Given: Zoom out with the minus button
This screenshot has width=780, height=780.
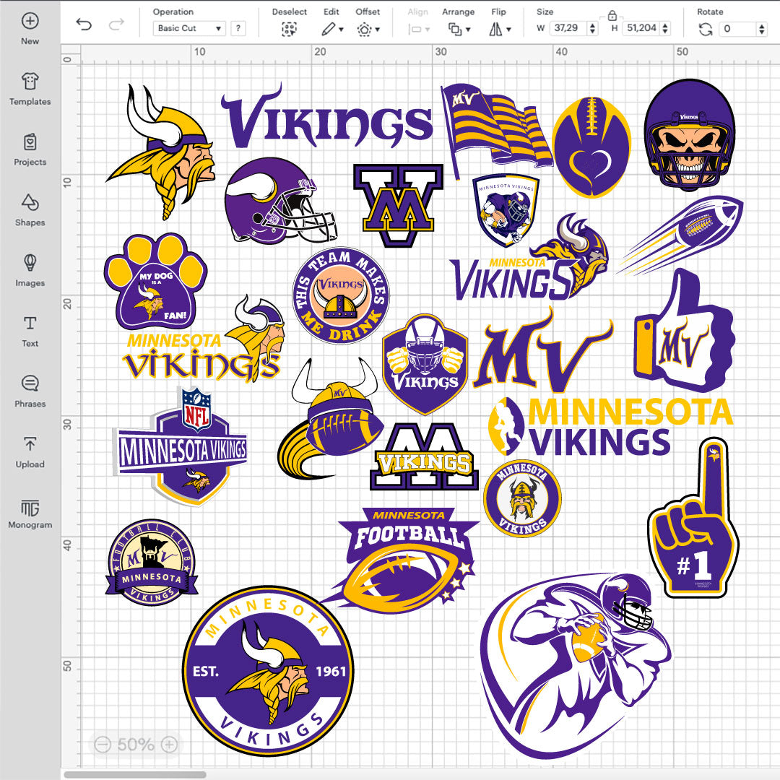Looking at the screenshot, I should coord(103,744).
